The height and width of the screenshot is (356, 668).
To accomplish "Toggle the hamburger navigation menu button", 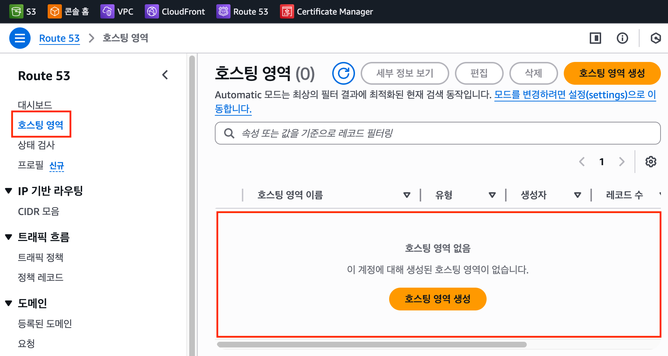I will point(20,38).
